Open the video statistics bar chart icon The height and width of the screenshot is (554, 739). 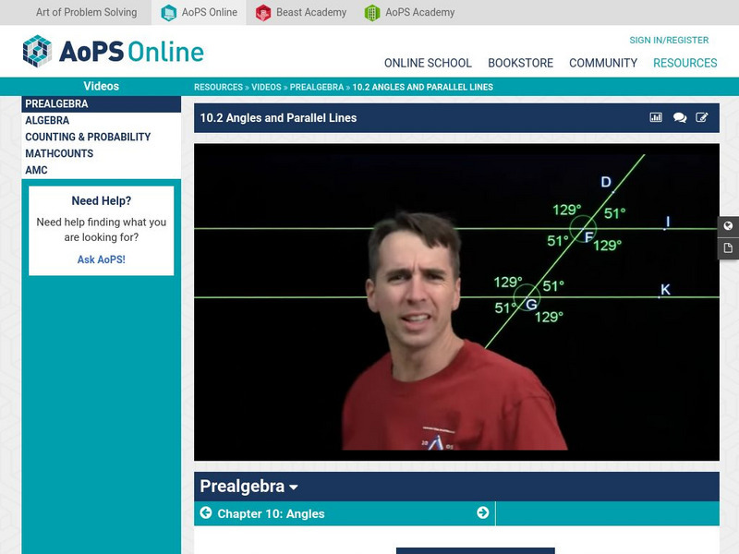(x=654, y=117)
